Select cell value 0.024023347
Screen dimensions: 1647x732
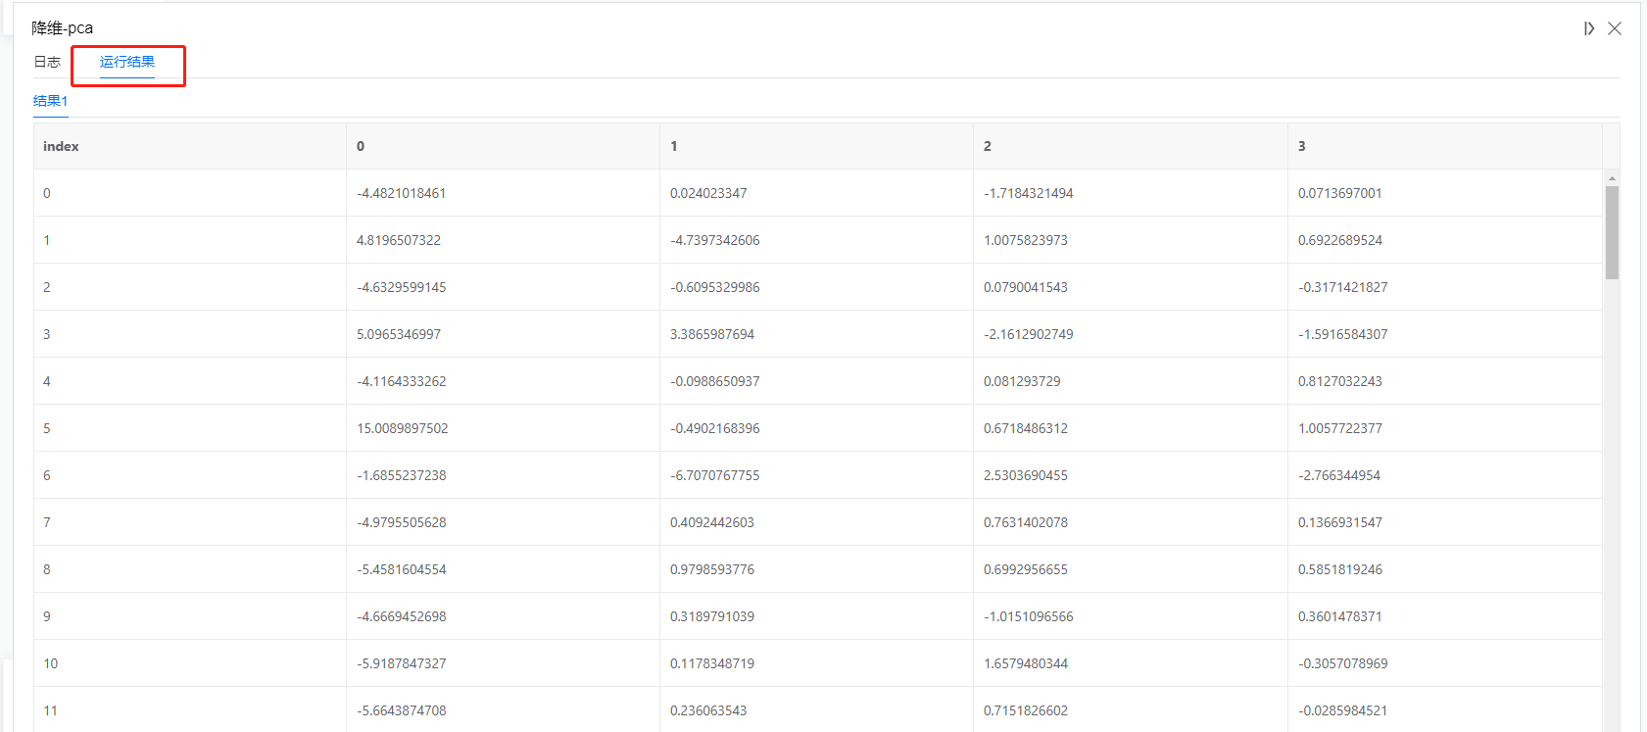click(x=708, y=193)
